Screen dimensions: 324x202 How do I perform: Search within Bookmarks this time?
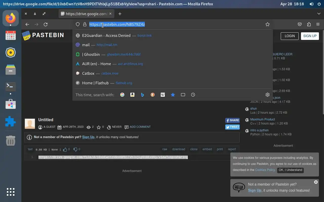[x=173, y=95]
